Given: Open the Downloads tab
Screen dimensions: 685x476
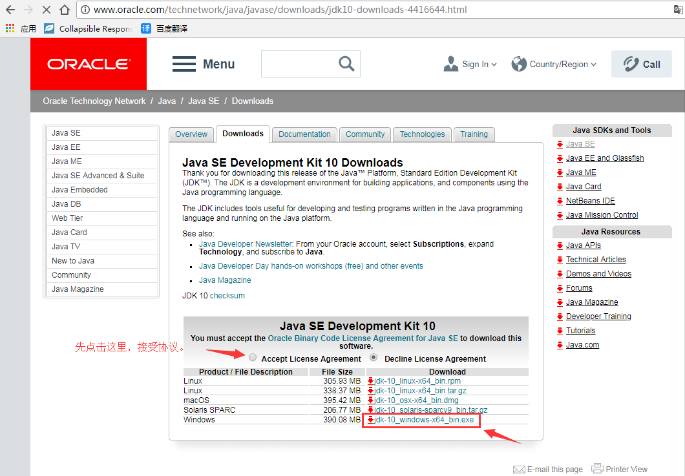Looking at the screenshot, I should click(243, 134).
